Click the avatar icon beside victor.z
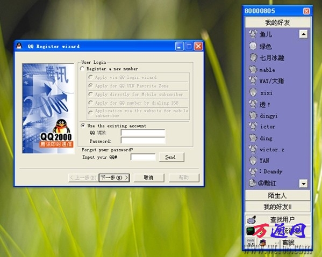This screenshot has height=257, width=322. point(253,149)
